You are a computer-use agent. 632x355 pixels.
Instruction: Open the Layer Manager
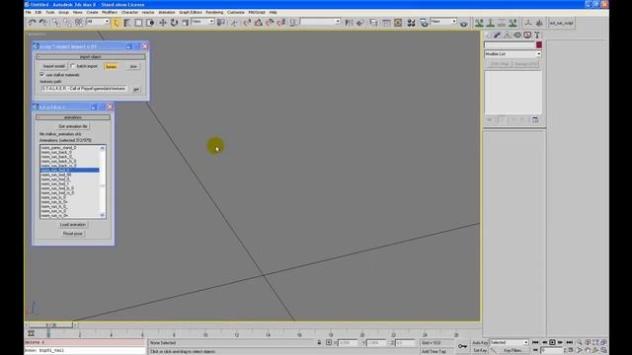point(373,23)
